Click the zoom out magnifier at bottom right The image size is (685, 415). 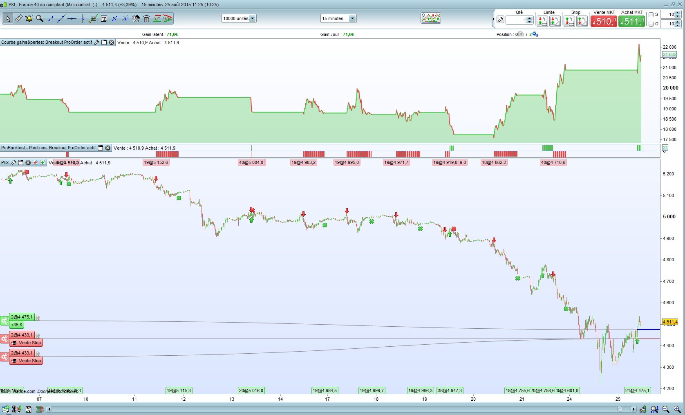(666, 409)
